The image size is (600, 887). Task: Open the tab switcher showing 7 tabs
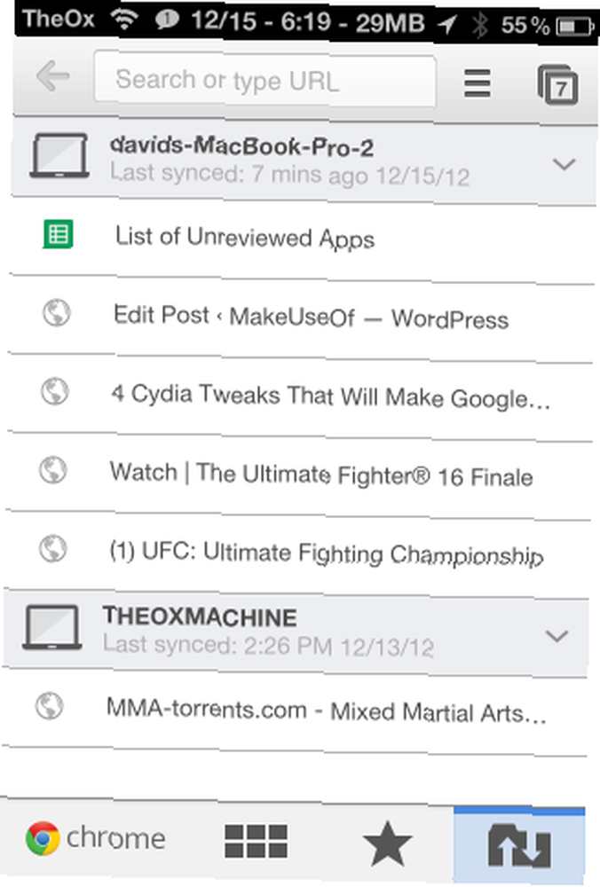pos(557,85)
